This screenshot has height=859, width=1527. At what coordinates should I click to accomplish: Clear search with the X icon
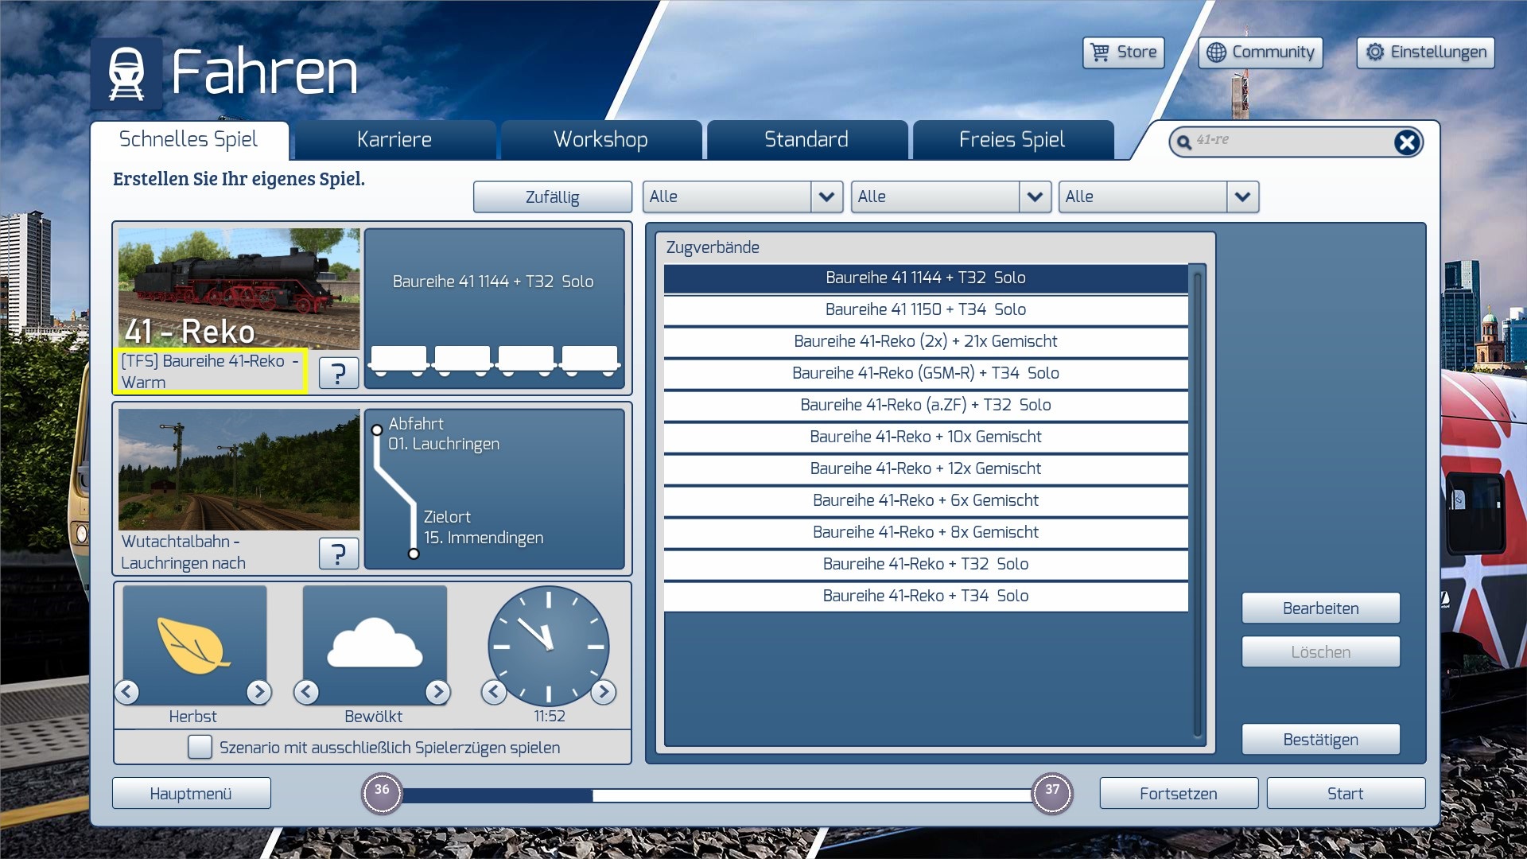(x=1406, y=142)
